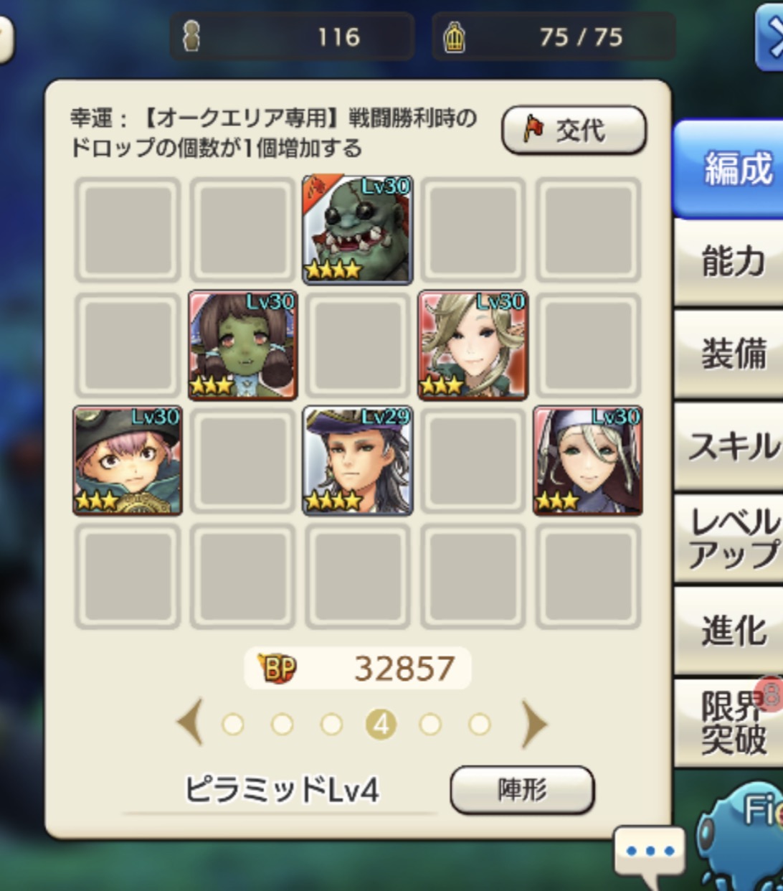Switch to party slot one dot

click(232, 725)
